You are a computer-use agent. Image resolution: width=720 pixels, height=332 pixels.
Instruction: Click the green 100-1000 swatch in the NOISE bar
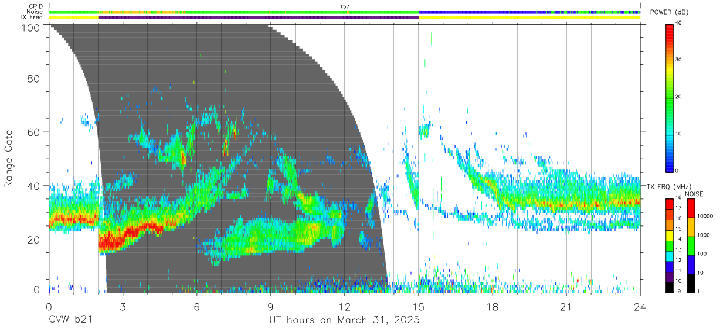[x=690, y=246]
